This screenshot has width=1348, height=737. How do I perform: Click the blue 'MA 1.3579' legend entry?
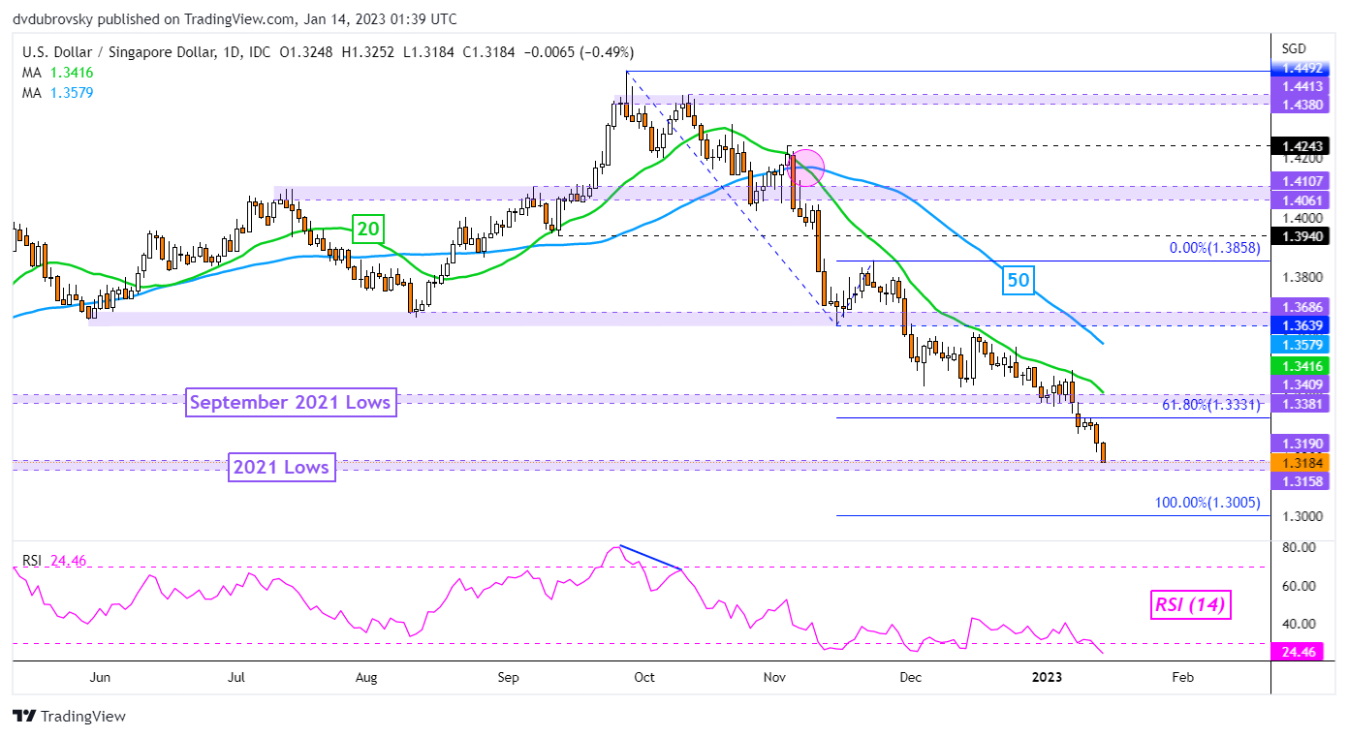(x=57, y=92)
